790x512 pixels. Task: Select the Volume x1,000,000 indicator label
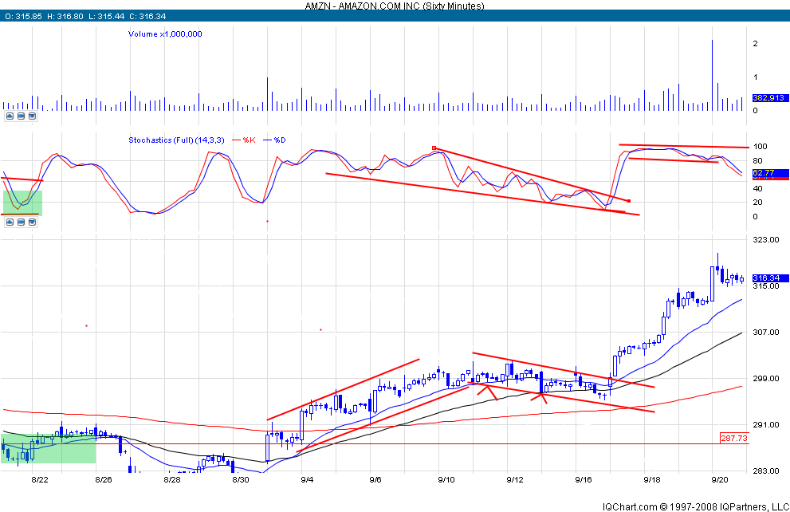click(165, 34)
